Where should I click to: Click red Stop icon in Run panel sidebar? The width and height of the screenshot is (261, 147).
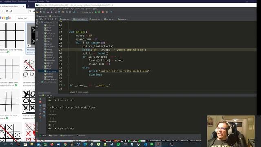40,102
